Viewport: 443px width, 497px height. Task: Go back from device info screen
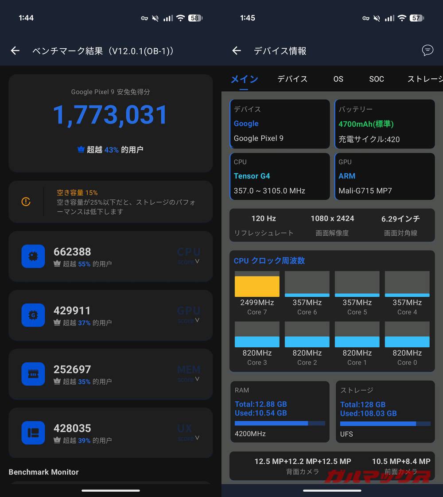point(237,50)
